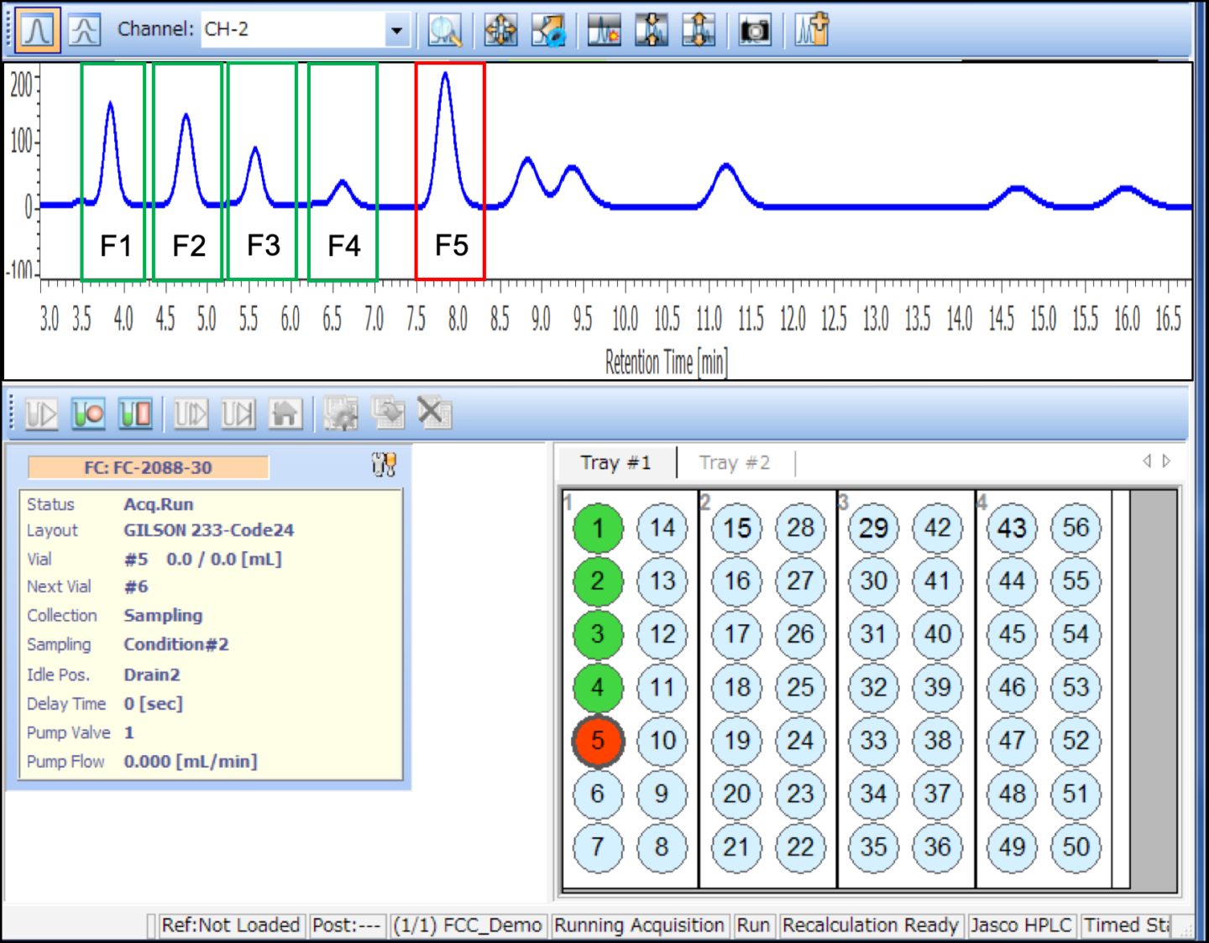Click the right tab scroll arrow
Viewport: 1209px width, 943px height.
pos(1166,461)
